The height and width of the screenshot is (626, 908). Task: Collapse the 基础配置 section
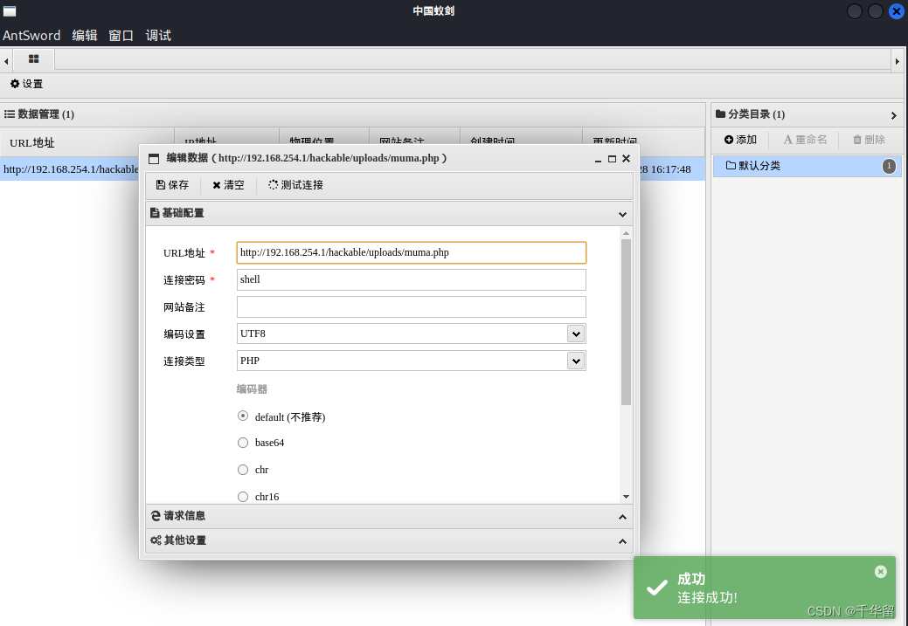622,214
